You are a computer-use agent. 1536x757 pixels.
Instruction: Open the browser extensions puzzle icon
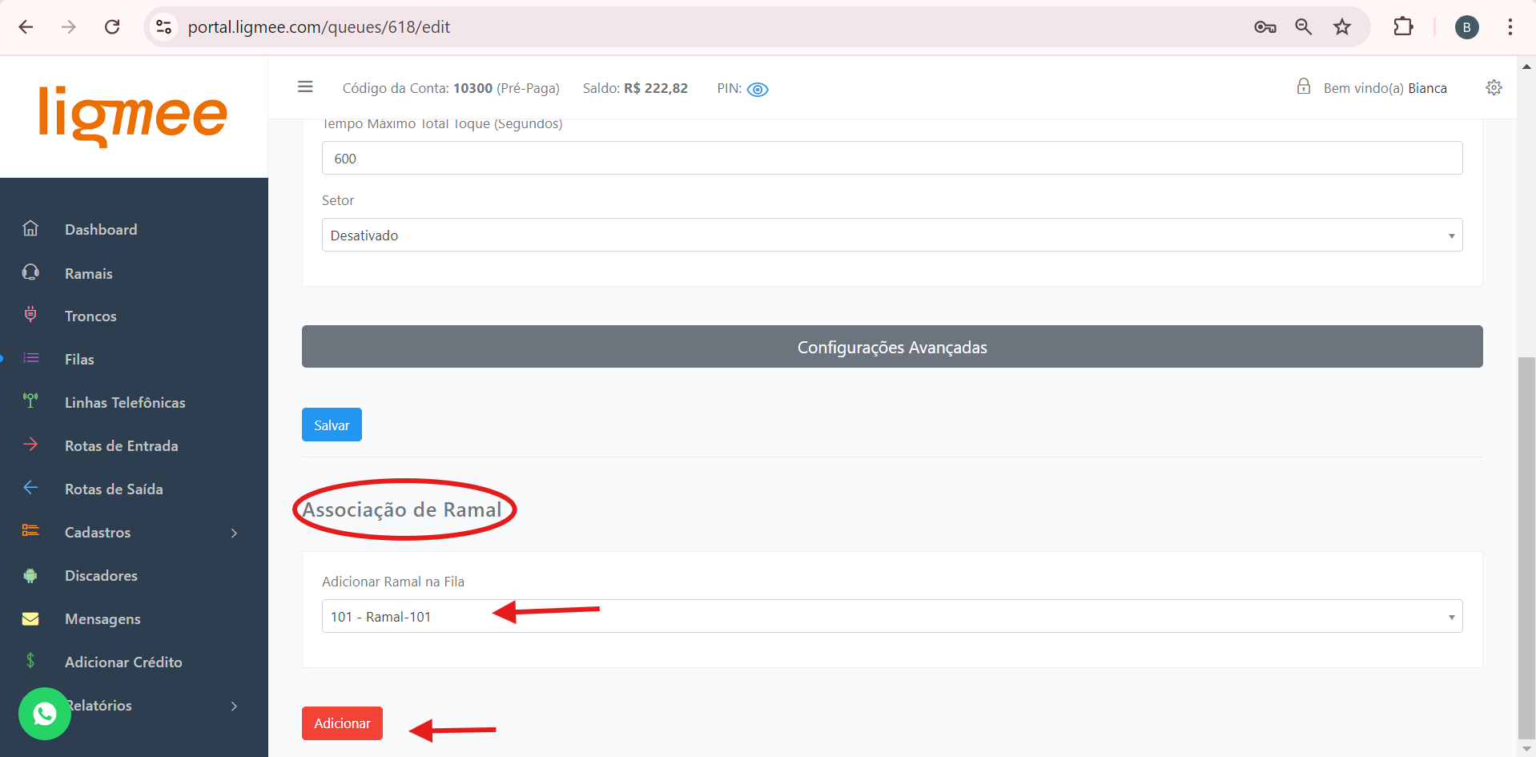point(1402,27)
